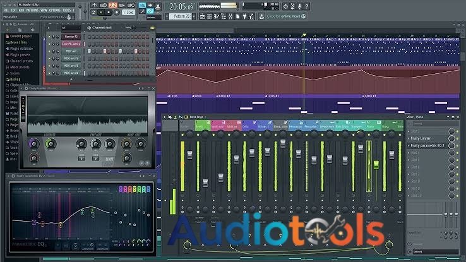Click the Channel rack swing knob

pyautogui.click(x=134, y=28)
